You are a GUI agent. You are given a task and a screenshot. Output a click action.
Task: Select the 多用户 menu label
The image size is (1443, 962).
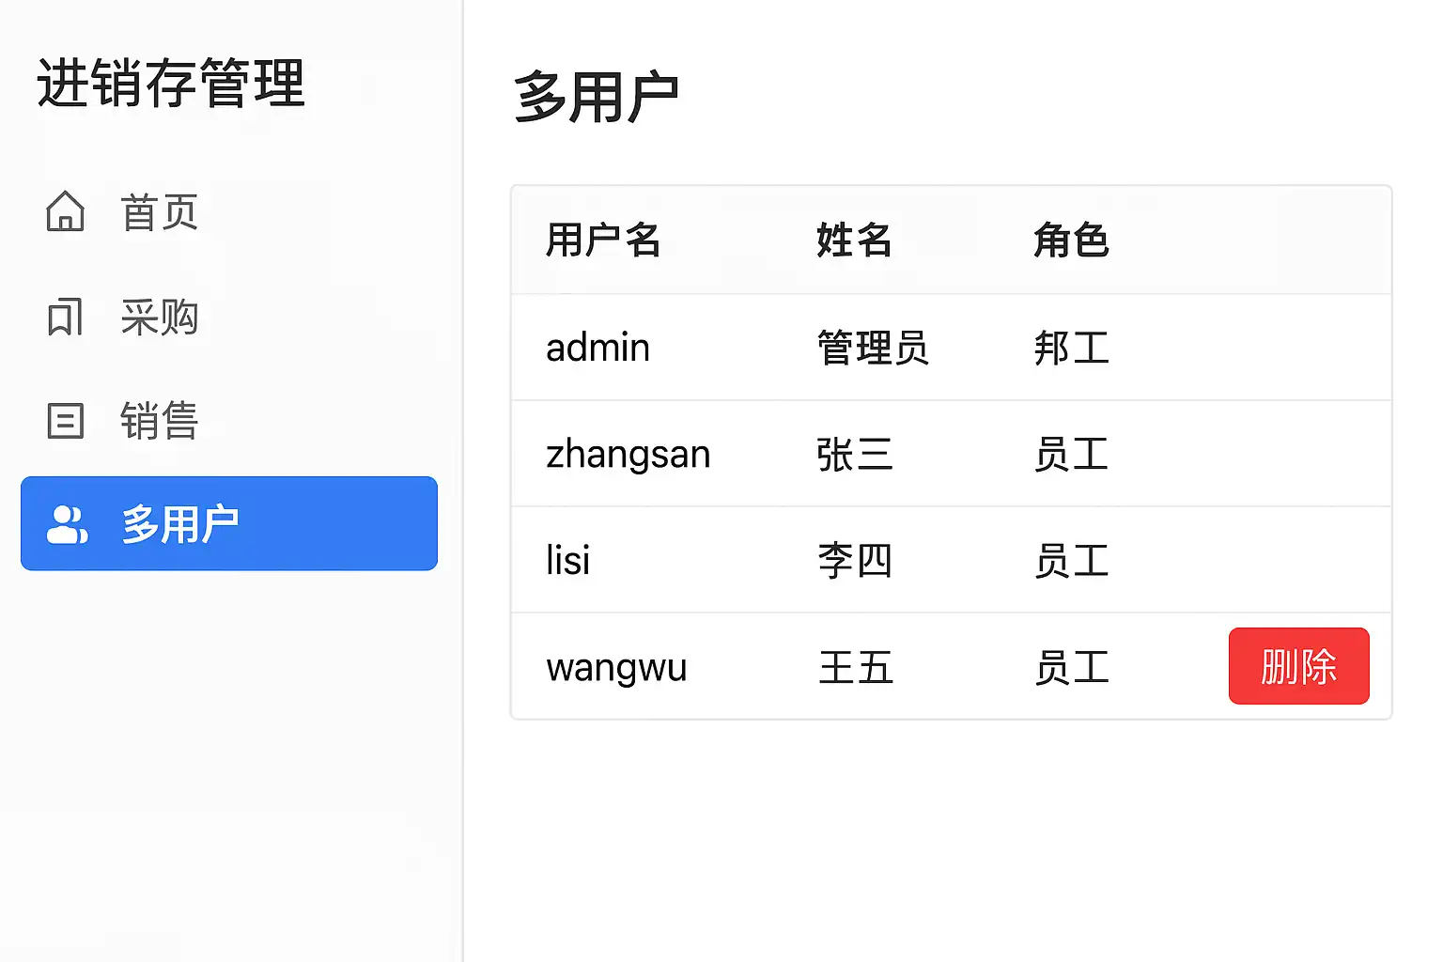click(x=180, y=524)
